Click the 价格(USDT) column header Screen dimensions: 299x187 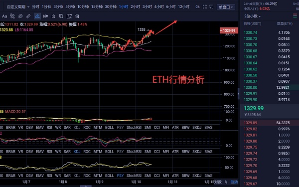[x=253, y=23]
